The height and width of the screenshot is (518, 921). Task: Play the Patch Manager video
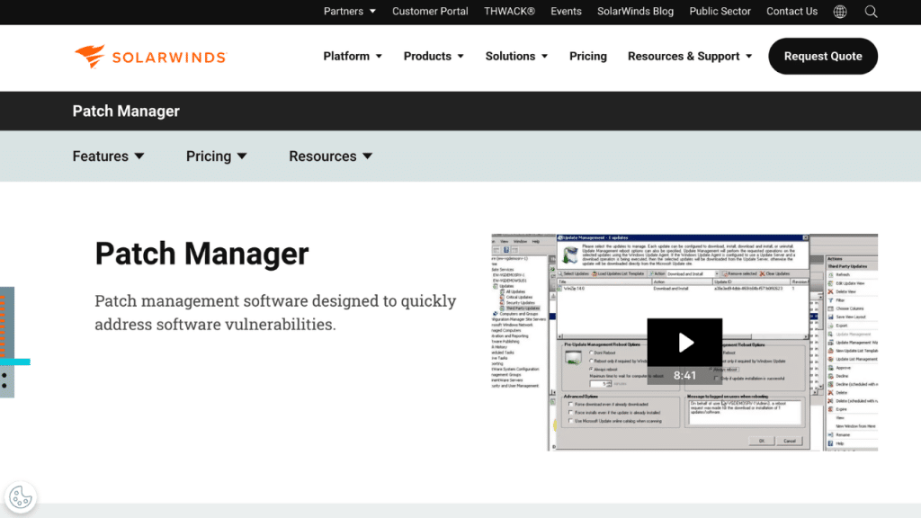click(684, 343)
